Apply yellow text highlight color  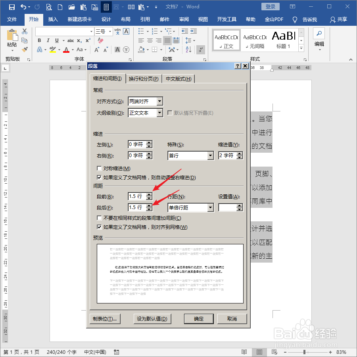[53, 50]
